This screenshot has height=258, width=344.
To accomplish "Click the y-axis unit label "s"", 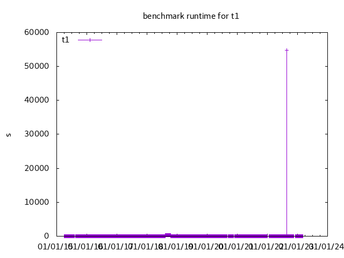I will tap(9, 134).
